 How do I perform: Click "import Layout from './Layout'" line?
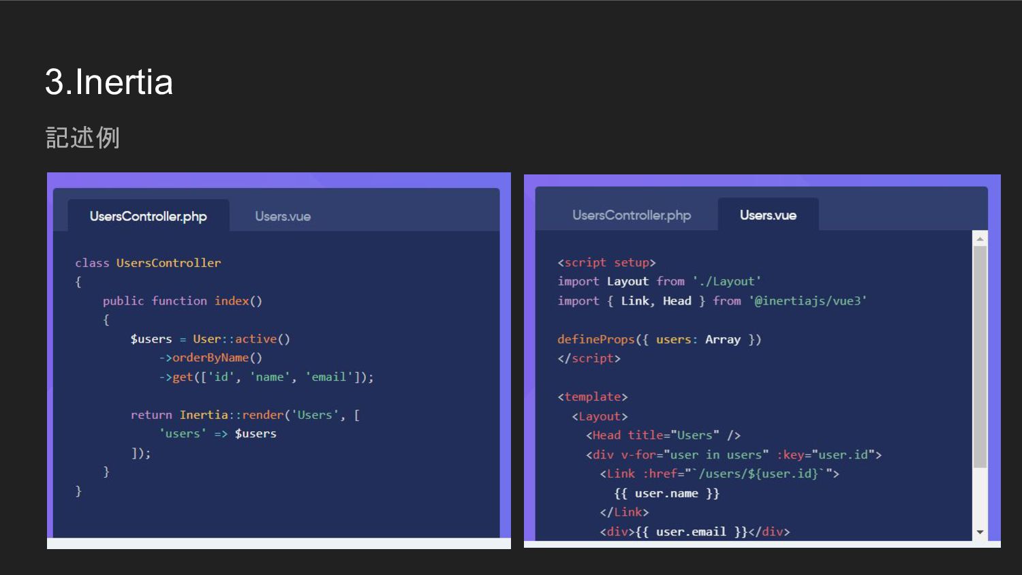click(660, 281)
